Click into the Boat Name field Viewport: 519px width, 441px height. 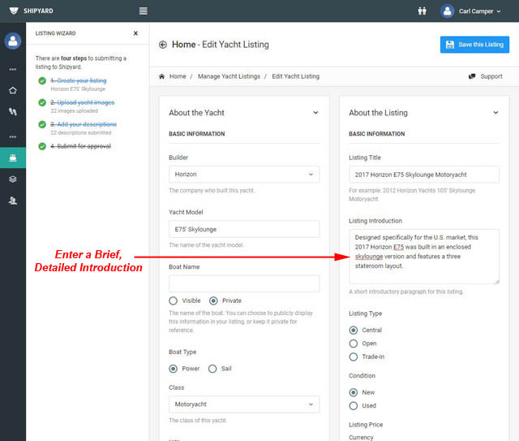243,283
